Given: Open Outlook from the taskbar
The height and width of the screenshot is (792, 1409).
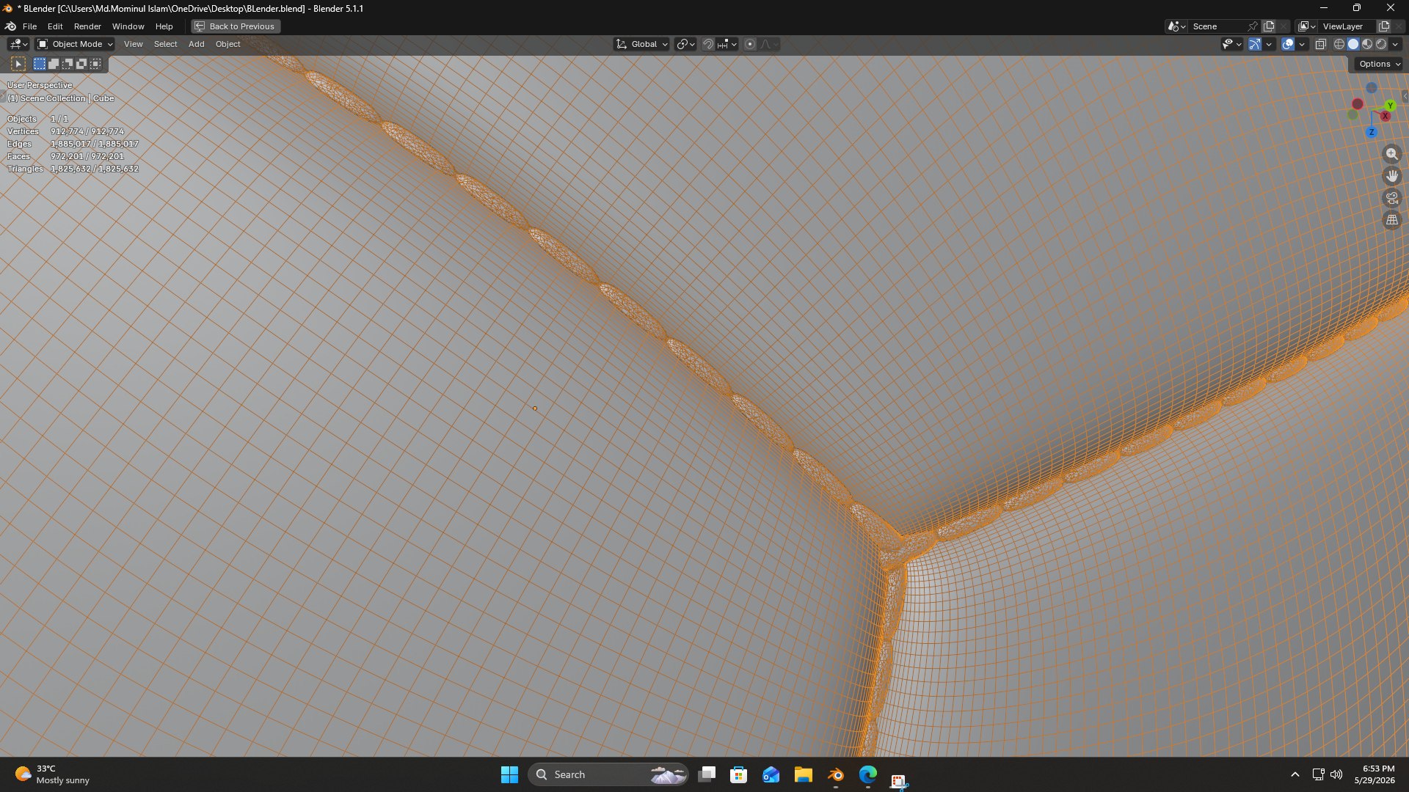Looking at the screenshot, I should point(771,774).
